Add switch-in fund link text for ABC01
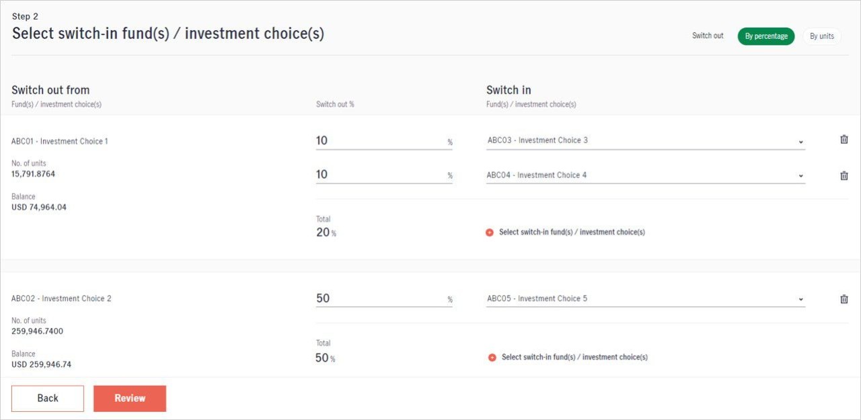861x420 pixels. pos(572,233)
